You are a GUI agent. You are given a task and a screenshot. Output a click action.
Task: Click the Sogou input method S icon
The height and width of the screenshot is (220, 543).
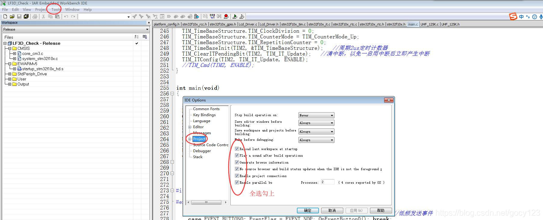coord(513,17)
